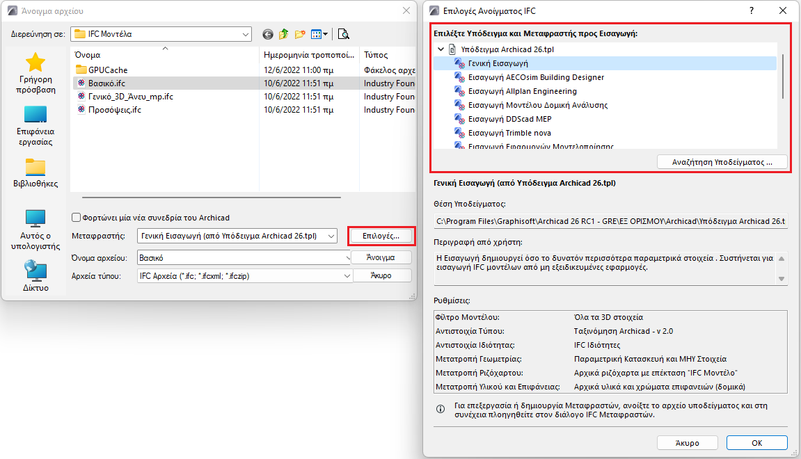801x459 pixels.
Task: Click date 12/6/2022 11:00 πμ of GPUCache
Action: [x=299, y=70]
